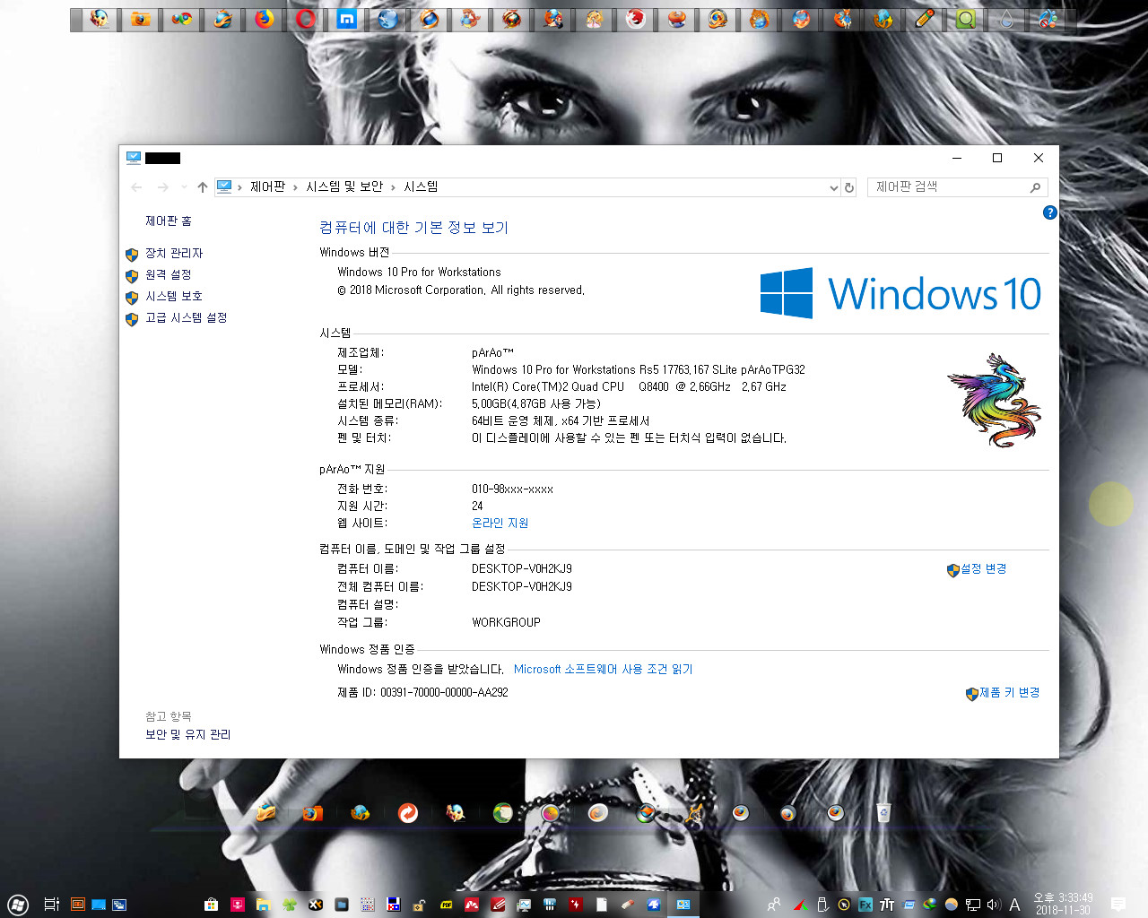This screenshot has height=918, width=1148.
Task: Toggle the IME input mode 'A' indicator
Action: pos(1015,905)
